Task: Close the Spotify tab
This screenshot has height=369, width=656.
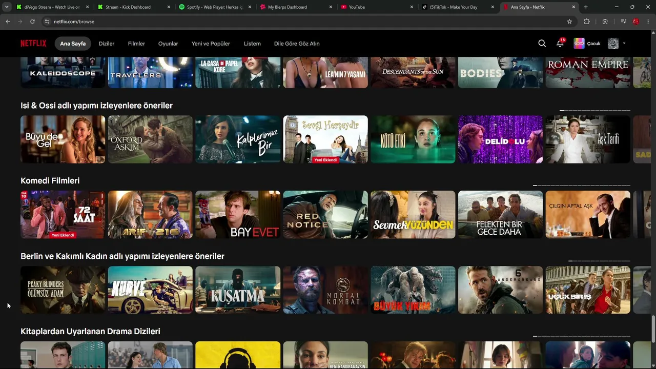Action: coord(250,7)
